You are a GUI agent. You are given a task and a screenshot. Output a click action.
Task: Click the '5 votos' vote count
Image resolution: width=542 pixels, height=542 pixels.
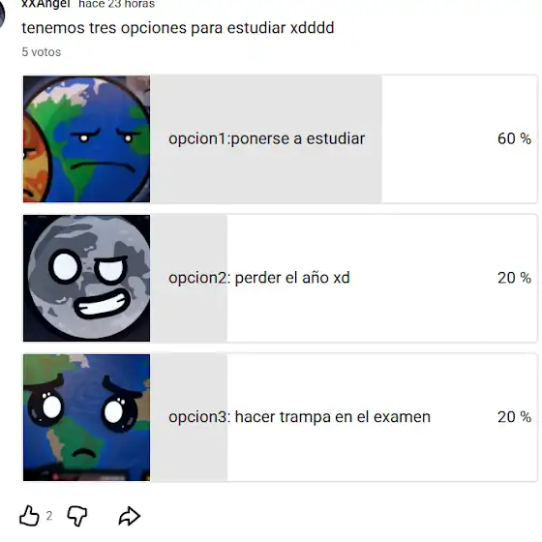[41, 52]
